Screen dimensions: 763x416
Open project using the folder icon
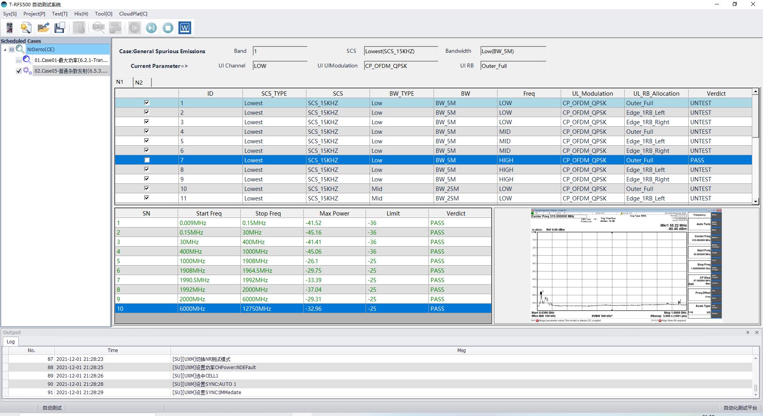pos(43,28)
